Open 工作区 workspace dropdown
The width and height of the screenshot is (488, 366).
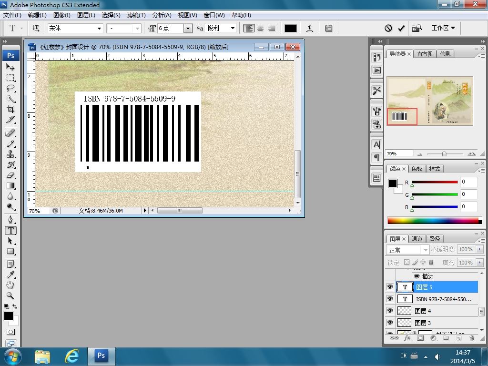[x=443, y=28]
